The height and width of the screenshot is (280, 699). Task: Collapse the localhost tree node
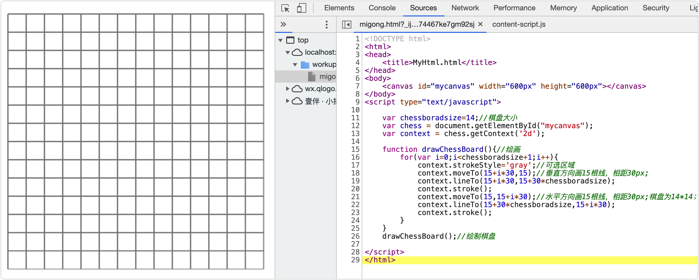click(x=288, y=53)
